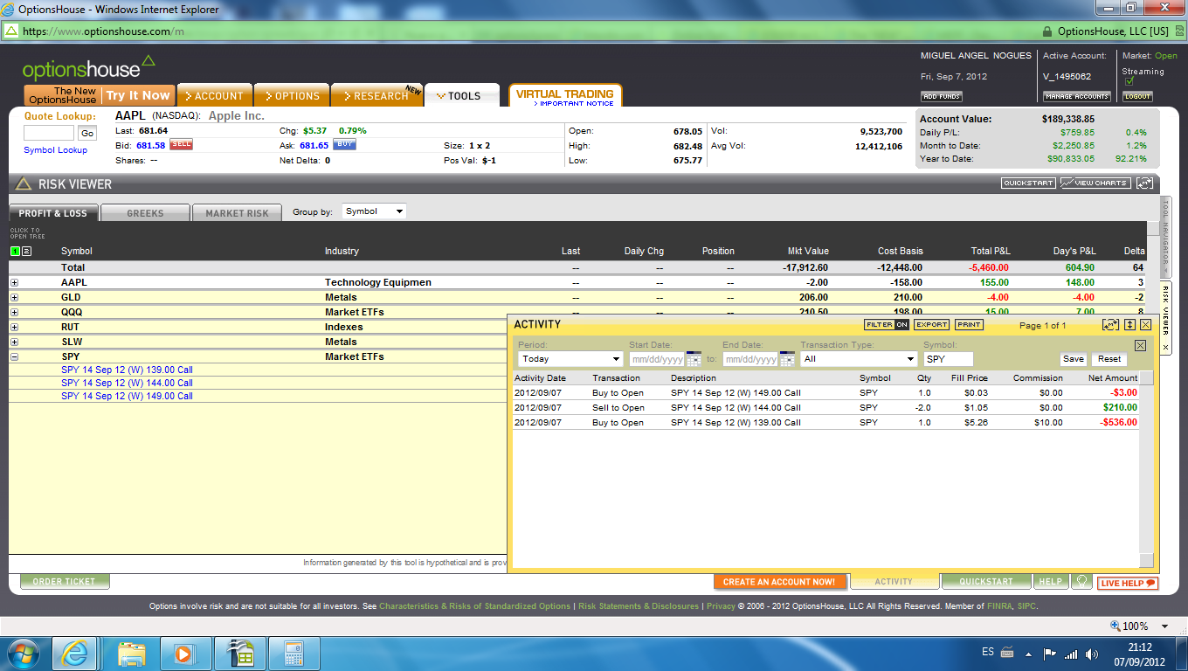Close the Activity filter bar

(x=1140, y=345)
